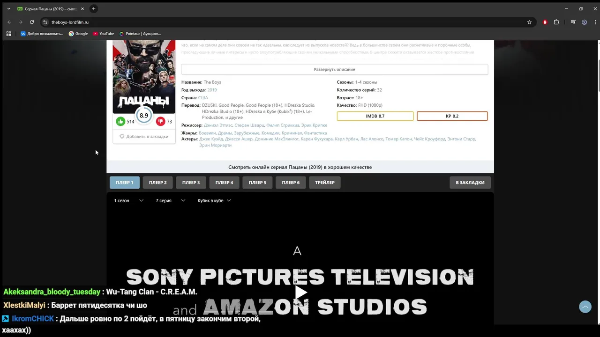Click the В ЗАКЛАДКИ button
This screenshot has height=337, width=600.
[470, 183]
